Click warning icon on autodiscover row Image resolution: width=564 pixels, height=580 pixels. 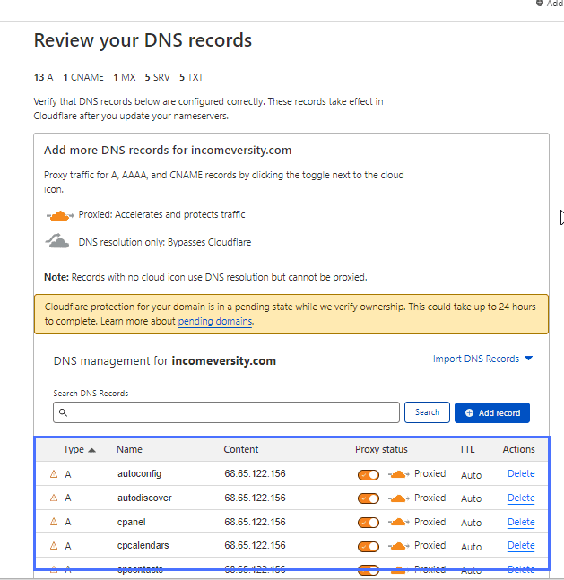54,498
